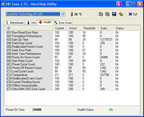Select the ExcelStor Technology (41 GB) combo box
Screen dimensions: 144x117
point(35,14)
